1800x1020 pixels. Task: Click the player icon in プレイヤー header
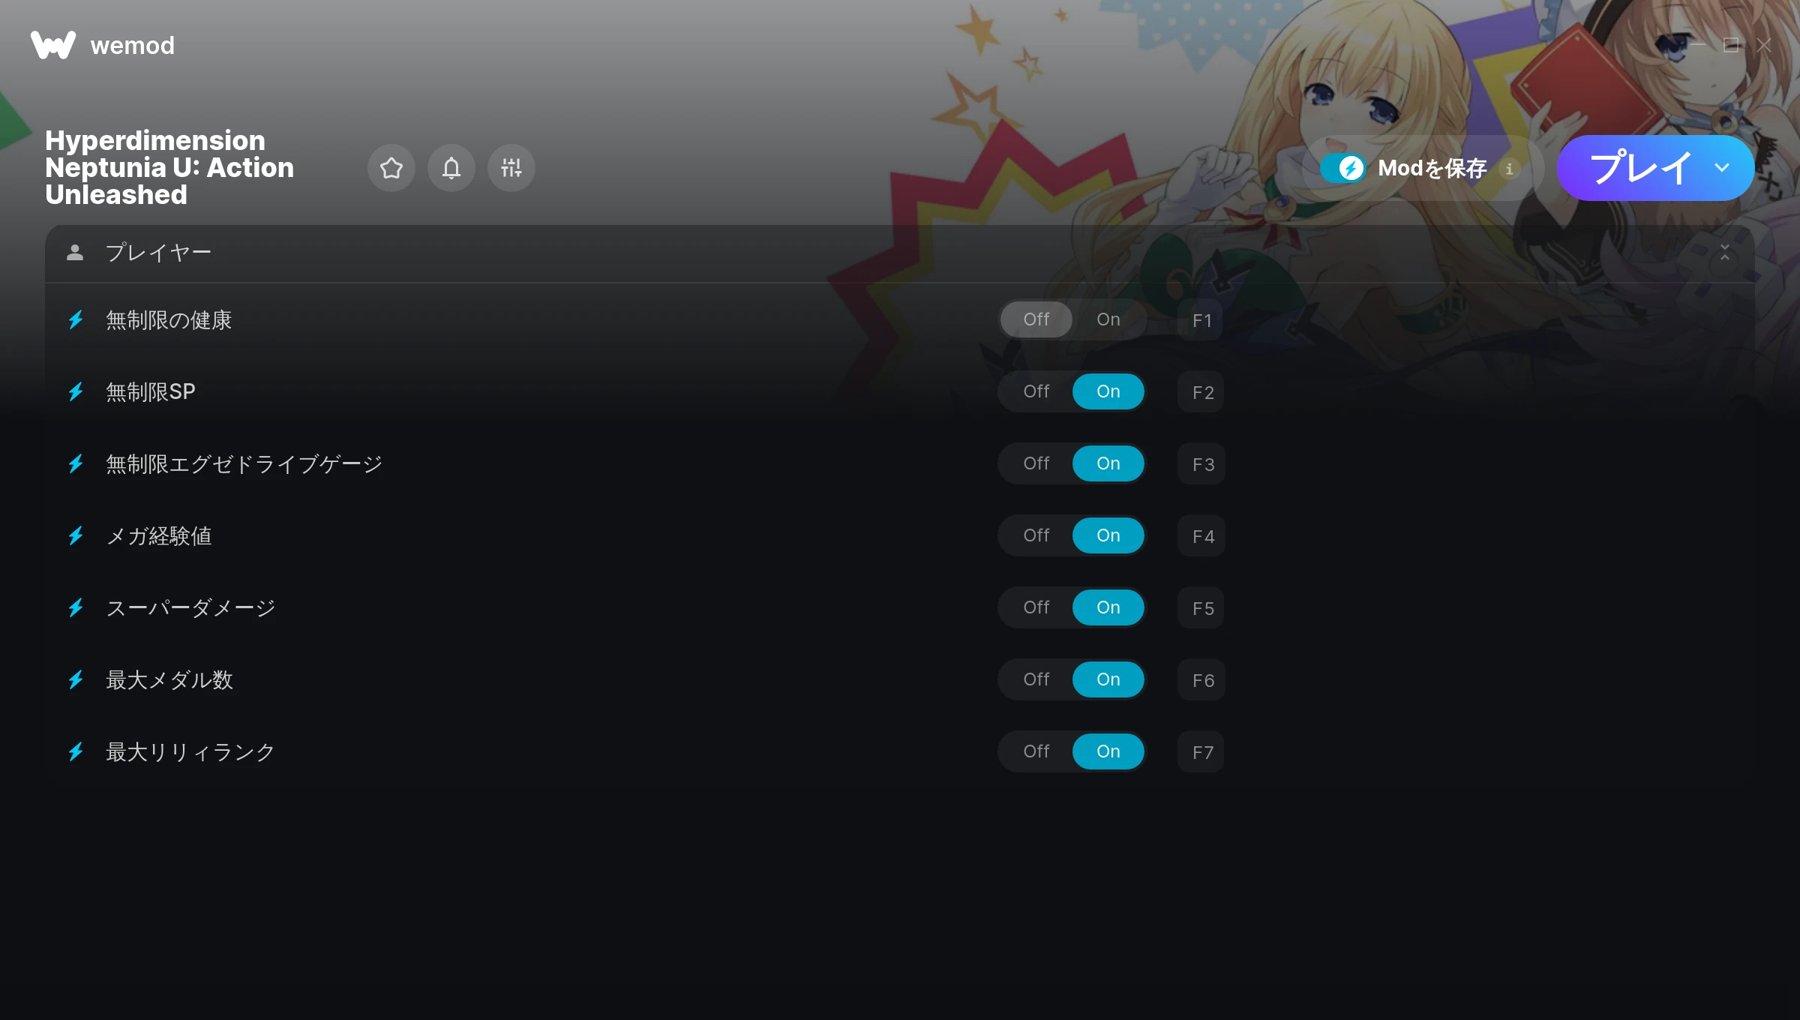(75, 253)
